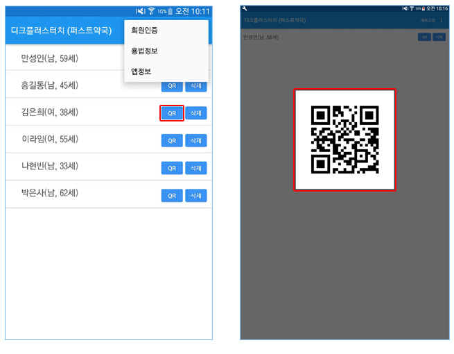Delete the 이라임 entry with 삭제
Screen dimensions: 454x354
pos(196,141)
